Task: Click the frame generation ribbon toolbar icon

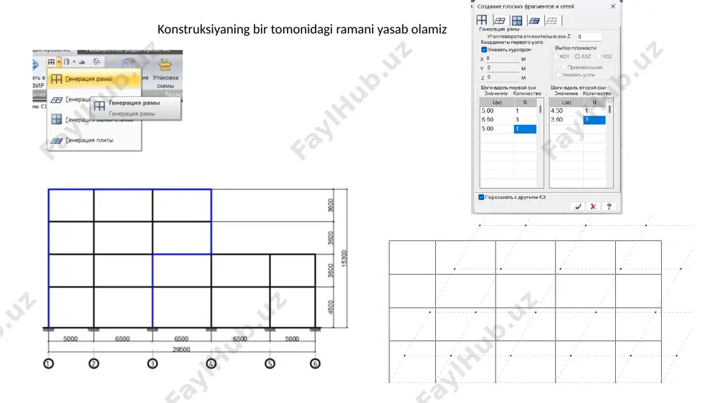Action: click(x=51, y=62)
